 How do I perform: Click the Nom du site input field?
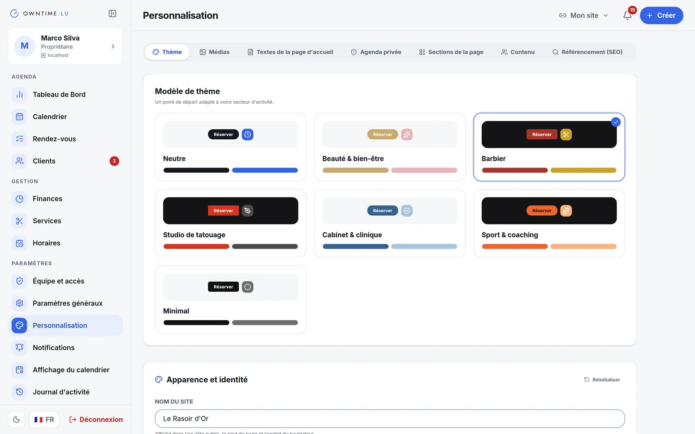tap(390, 419)
